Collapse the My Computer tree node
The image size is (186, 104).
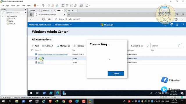click(2, 16)
